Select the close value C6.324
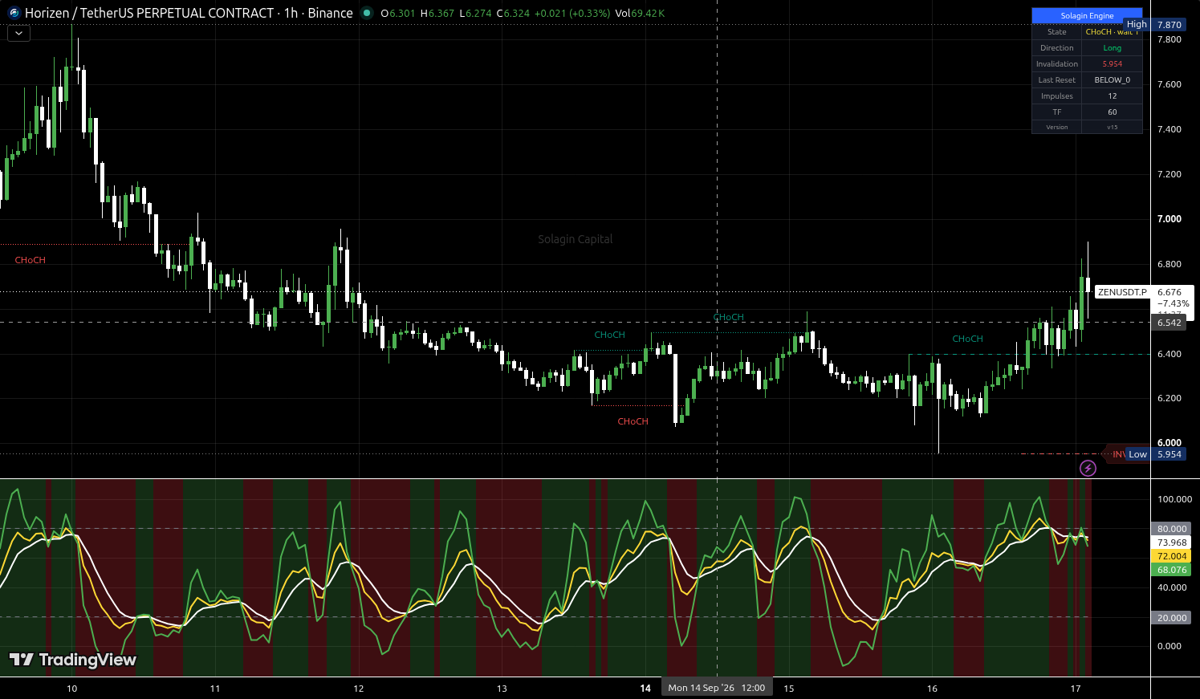Viewport: 1200px width, 699px height. tap(513, 13)
